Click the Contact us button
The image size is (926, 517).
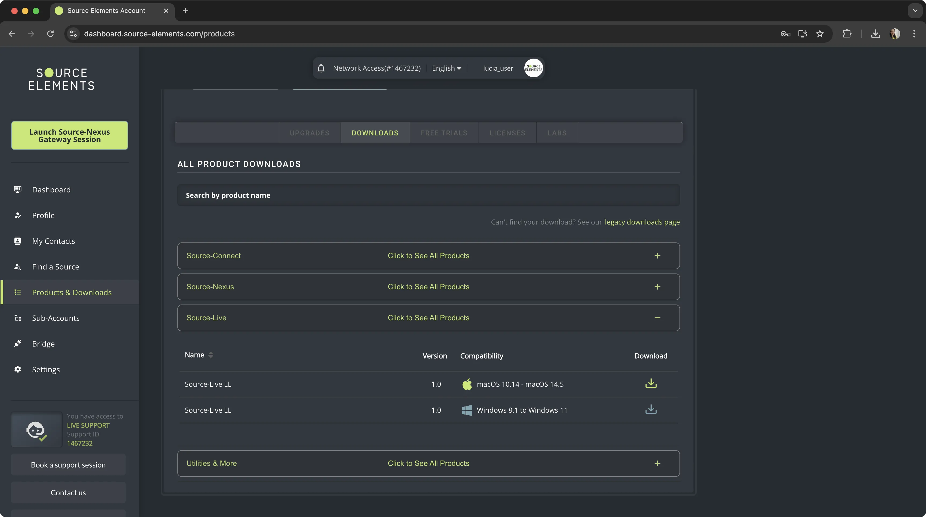68,493
